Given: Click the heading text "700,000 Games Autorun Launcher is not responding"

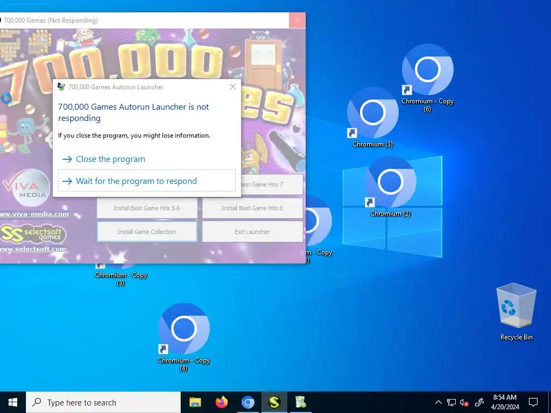Looking at the screenshot, I should 133,112.
